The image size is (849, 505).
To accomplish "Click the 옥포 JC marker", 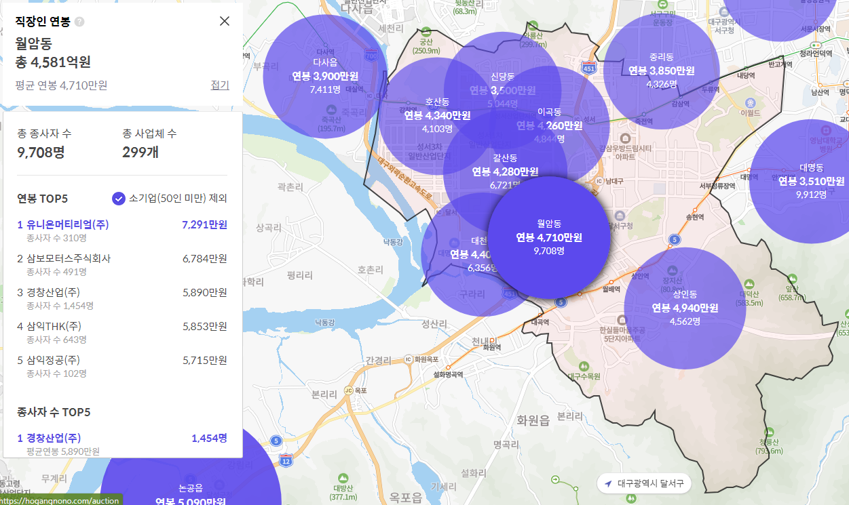I will (349, 390).
